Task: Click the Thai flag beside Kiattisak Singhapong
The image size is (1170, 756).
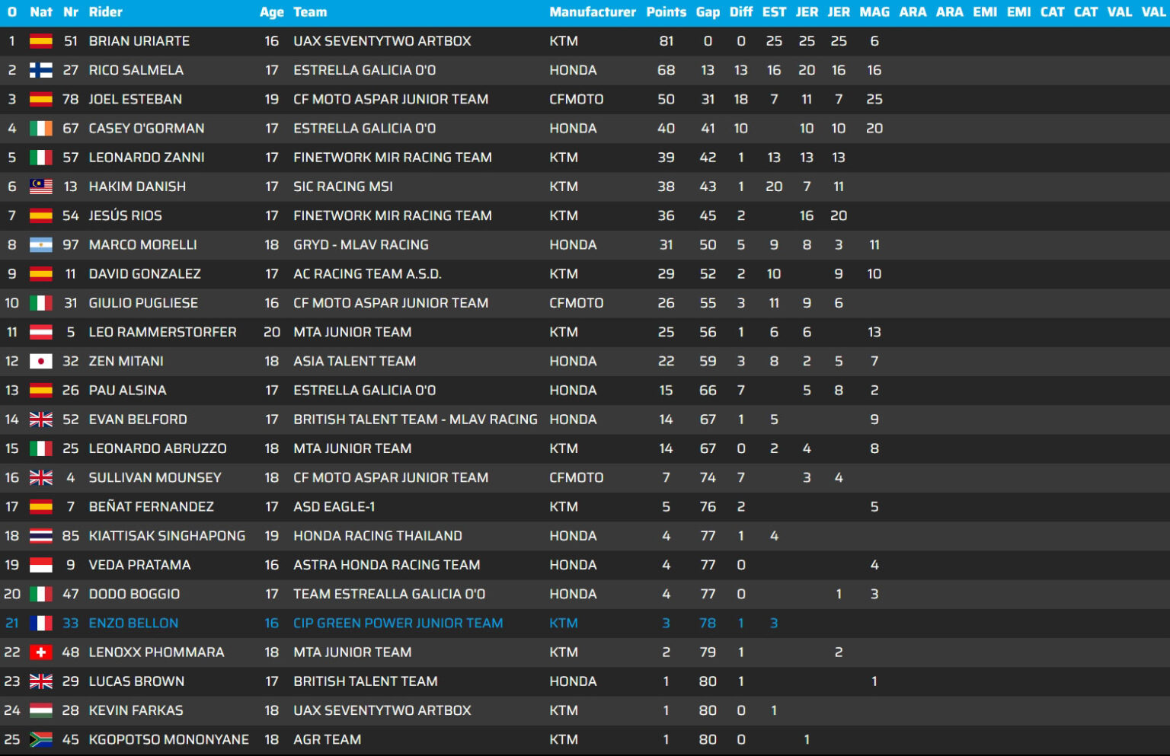Action: (40, 536)
